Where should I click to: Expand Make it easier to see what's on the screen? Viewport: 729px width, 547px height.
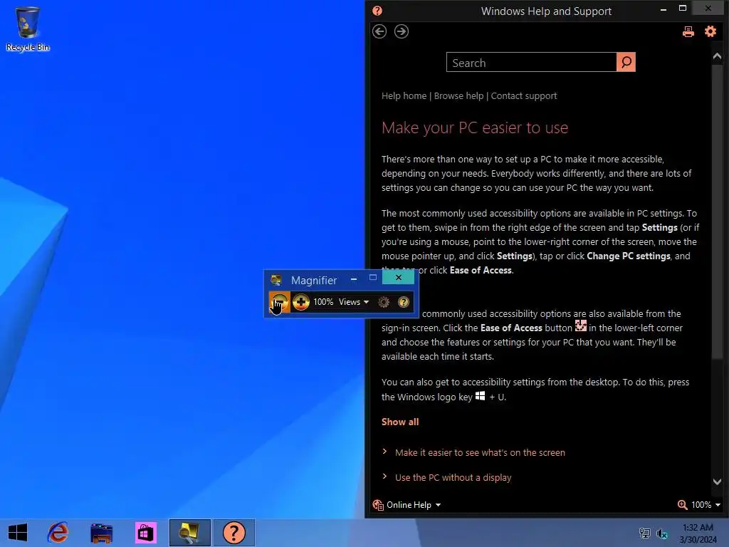[x=481, y=452]
